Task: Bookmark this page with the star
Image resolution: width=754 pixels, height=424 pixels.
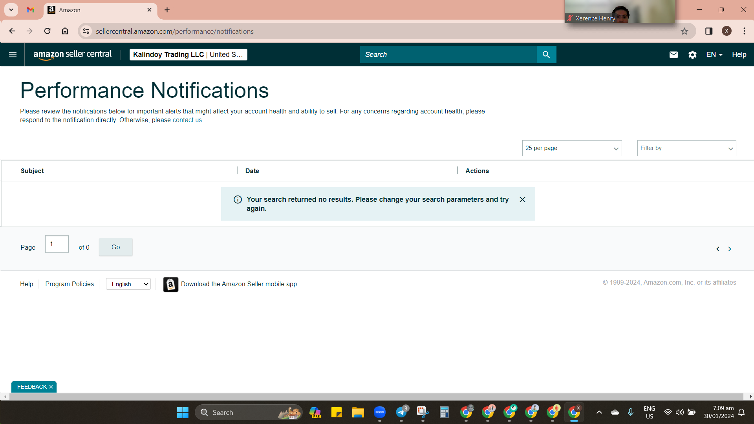Action: pos(684,31)
